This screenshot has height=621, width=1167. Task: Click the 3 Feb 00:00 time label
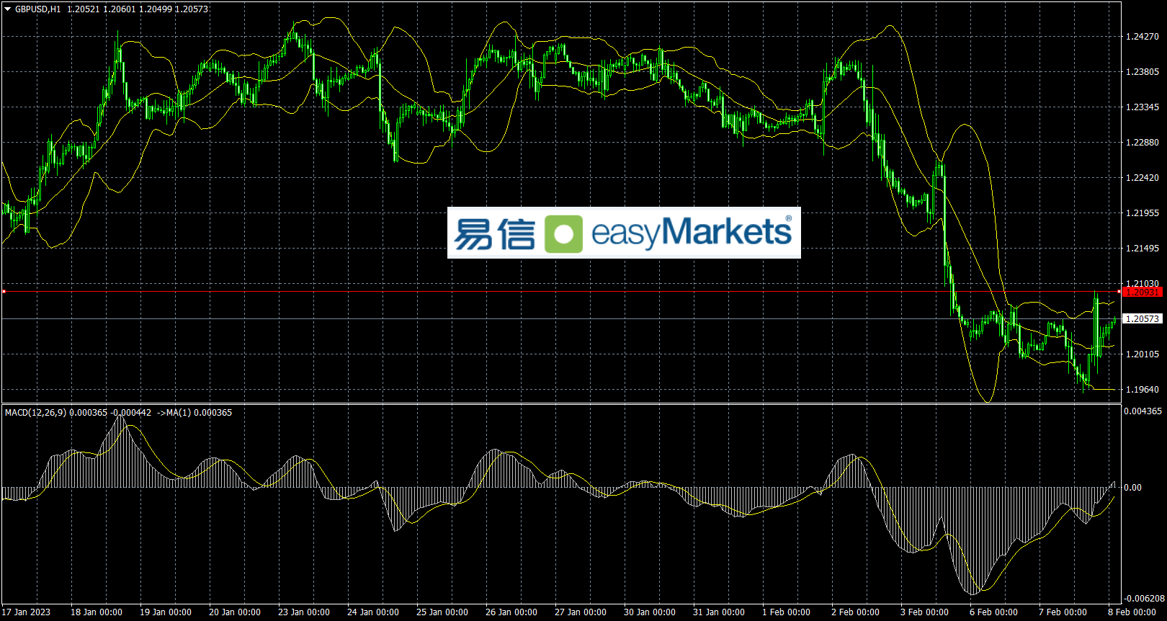pyautogui.click(x=925, y=612)
